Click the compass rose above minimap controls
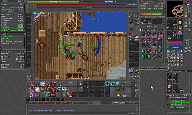Viewport: 192px width, 115px height. (x=187, y=4)
